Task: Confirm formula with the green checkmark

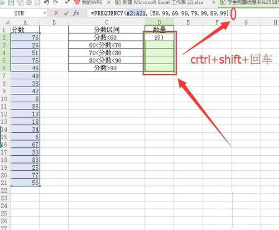Action: pyautogui.click(x=66, y=13)
